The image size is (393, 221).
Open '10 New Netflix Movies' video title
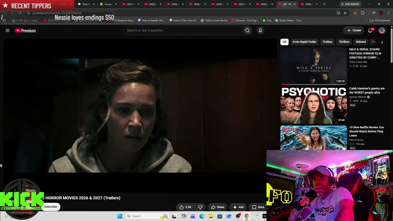pos(367,131)
